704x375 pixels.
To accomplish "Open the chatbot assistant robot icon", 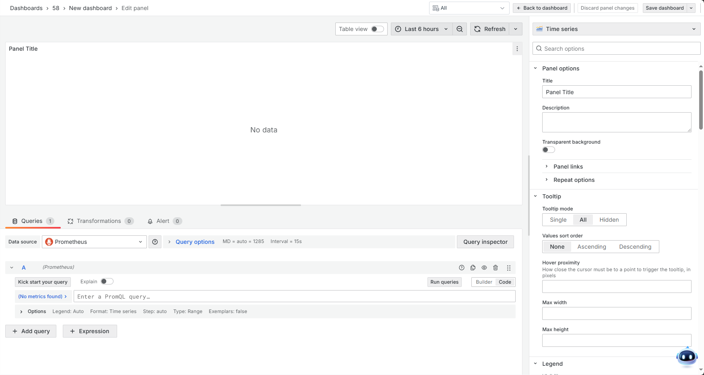I will pos(687,356).
